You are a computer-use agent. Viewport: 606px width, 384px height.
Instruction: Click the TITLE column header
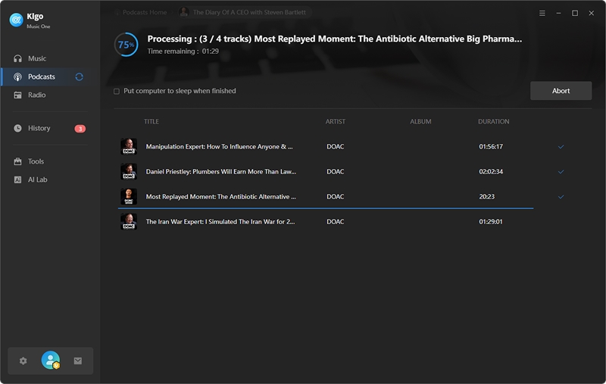click(151, 122)
